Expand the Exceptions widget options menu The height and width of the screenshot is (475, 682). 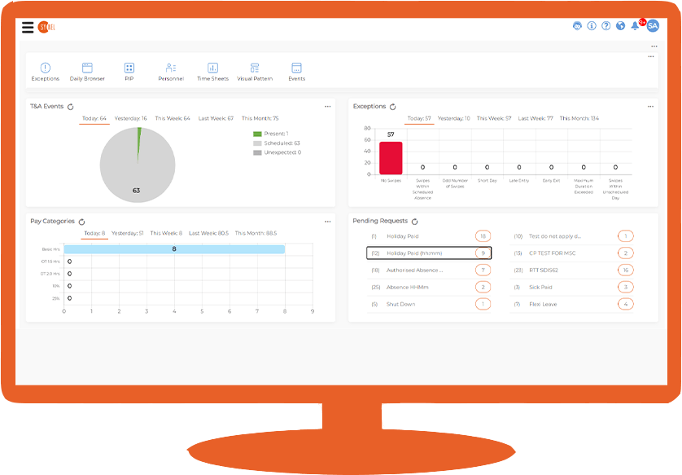point(650,107)
